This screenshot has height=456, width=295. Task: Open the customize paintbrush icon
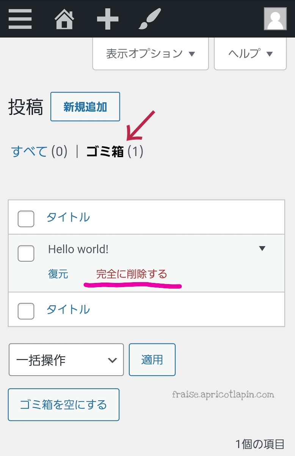click(150, 19)
